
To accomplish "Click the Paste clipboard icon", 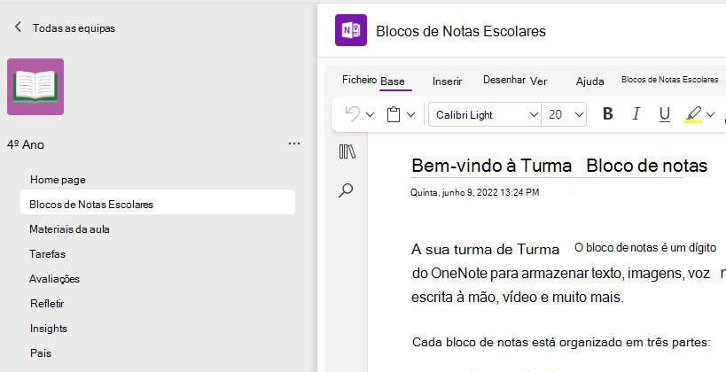I will 394,114.
